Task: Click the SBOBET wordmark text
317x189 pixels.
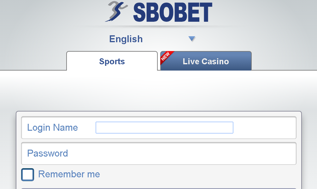Action: [x=172, y=13]
